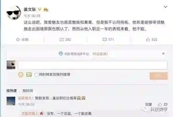The width and height of the screenshot is (173, 117).
Task: Sort comments by 按时间 tab
Action: tap(28, 90)
